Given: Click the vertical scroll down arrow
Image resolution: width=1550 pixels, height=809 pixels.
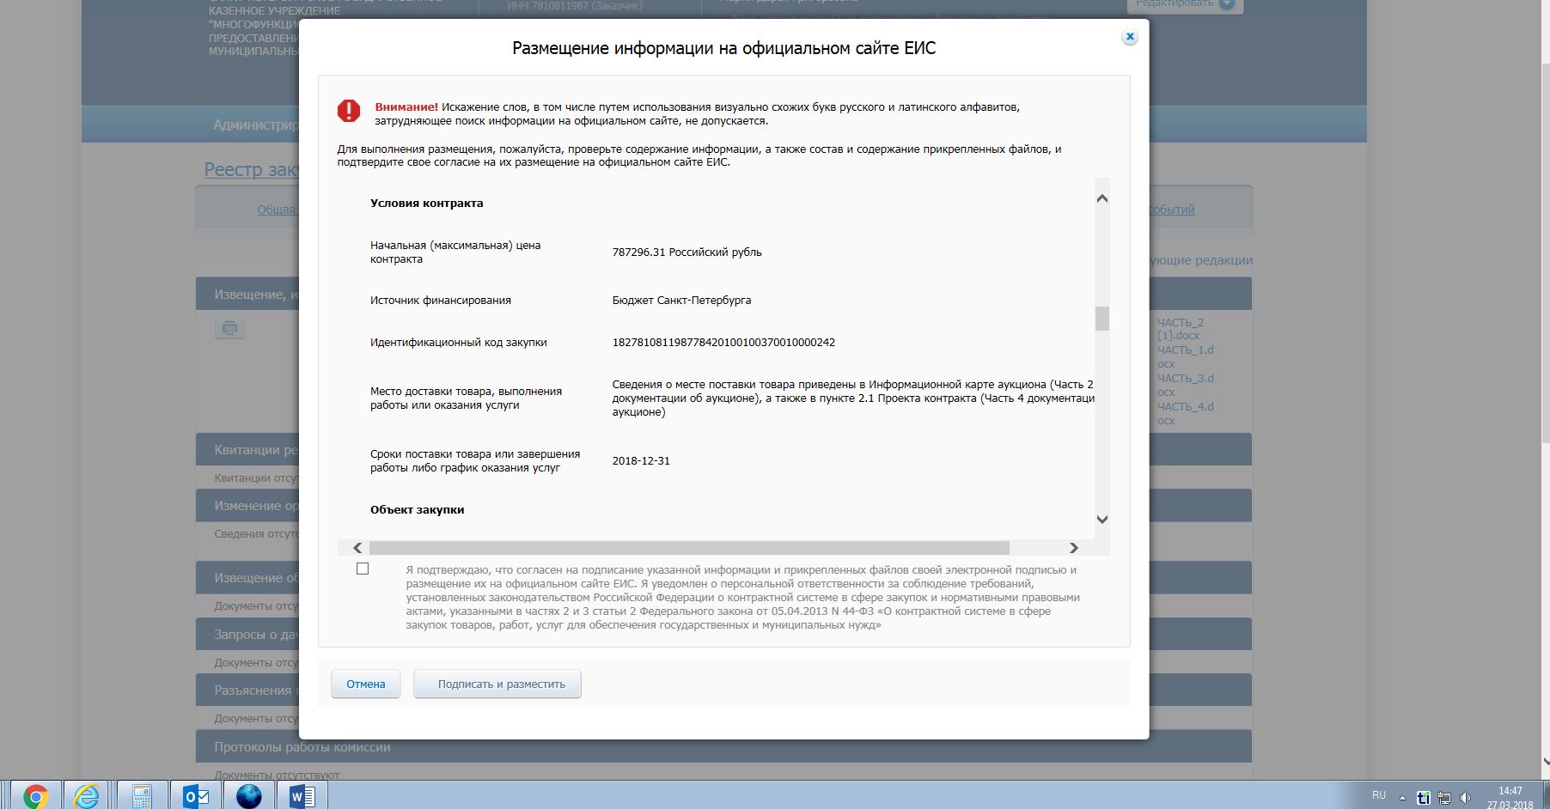Looking at the screenshot, I should tap(1102, 520).
